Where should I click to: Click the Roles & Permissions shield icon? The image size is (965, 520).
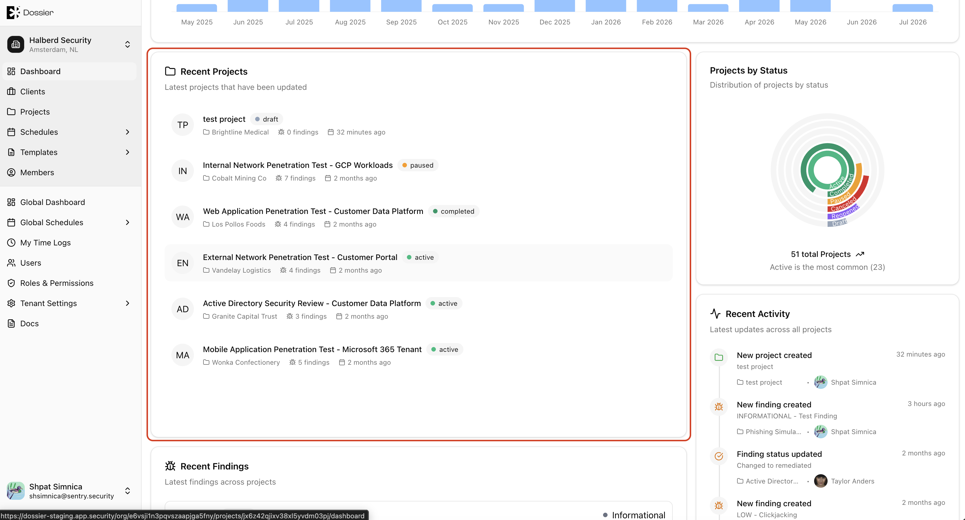11,283
